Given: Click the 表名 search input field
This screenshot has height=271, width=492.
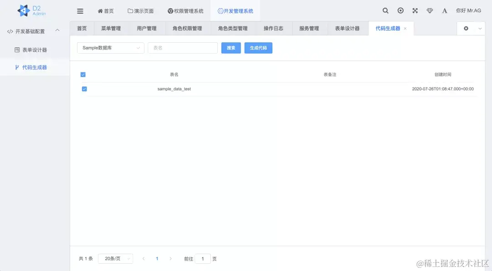Looking at the screenshot, I should (x=182, y=48).
